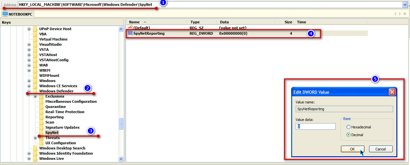Viewport: 410px width, 165px height.
Task: Click the Exclusions folder icon
Action: 41,96
